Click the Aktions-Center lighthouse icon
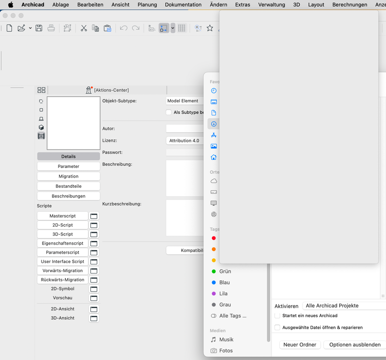 click(88, 90)
